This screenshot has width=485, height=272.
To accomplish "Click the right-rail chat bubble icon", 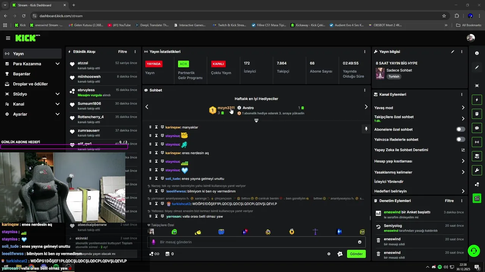I will pyautogui.click(x=477, y=128).
